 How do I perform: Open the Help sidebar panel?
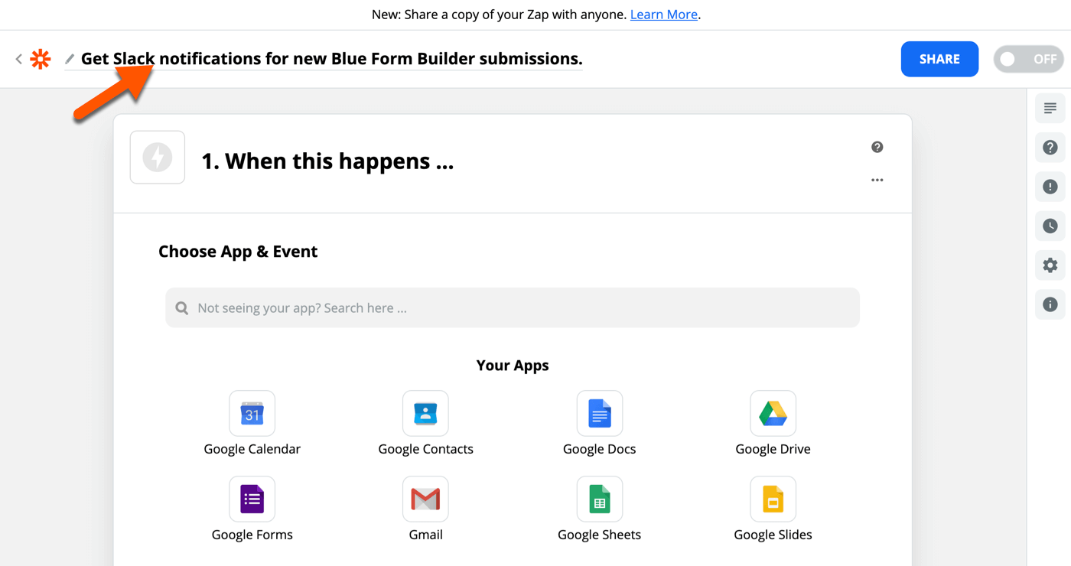point(1050,147)
